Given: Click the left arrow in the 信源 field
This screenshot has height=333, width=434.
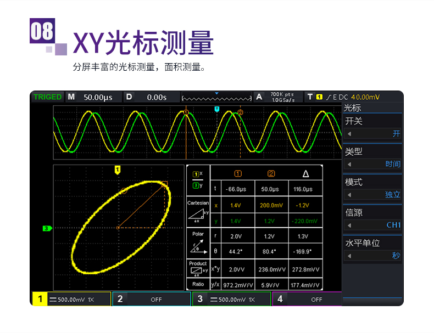Looking at the screenshot, I should 349,225.
